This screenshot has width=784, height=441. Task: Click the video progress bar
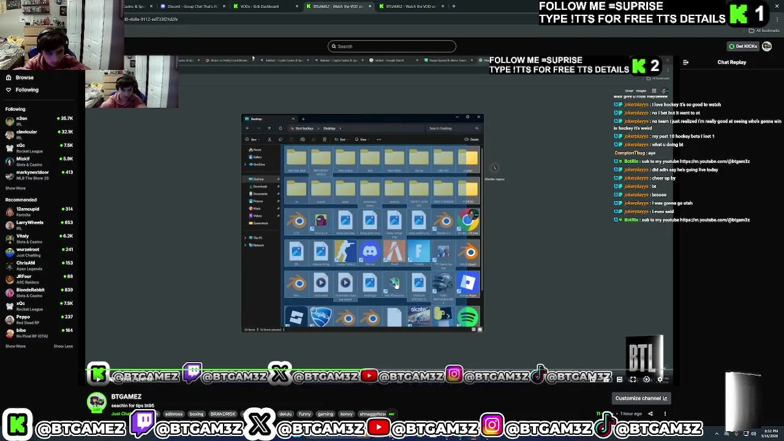point(380,369)
